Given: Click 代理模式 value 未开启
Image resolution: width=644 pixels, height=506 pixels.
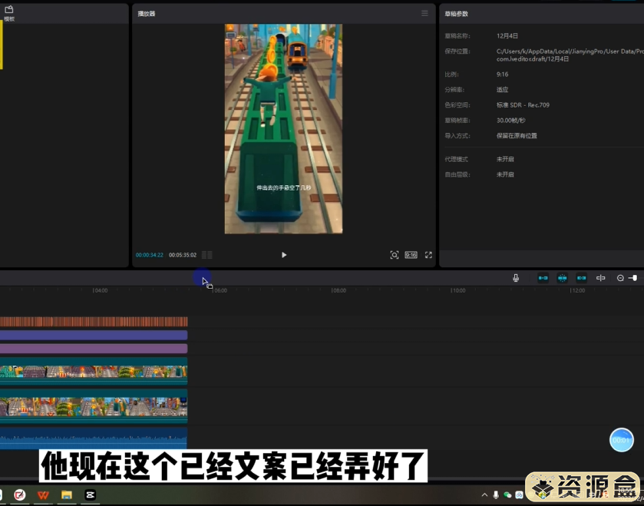Looking at the screenshot, I should pyautogui.click(x=505, y=159).
